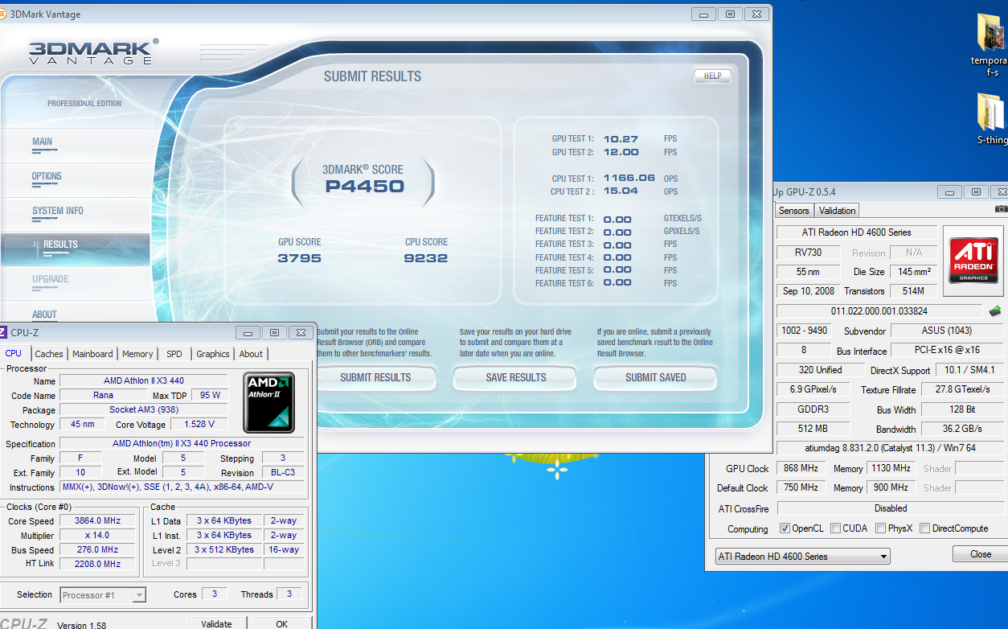Switch to the Memory tab in CPU-Z
Viewport: 1008px width, 629px height.
(x=137, y=354)
